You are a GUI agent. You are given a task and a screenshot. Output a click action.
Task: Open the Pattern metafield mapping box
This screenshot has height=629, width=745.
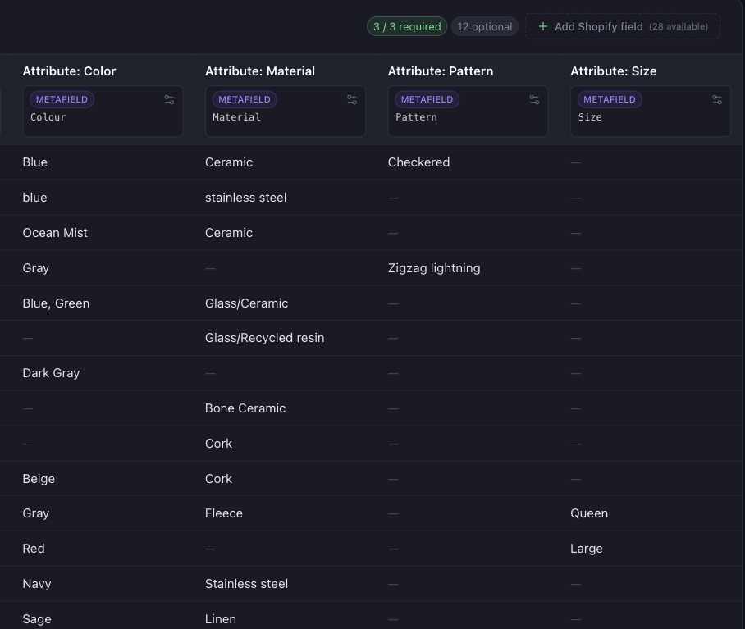(468, 111)
